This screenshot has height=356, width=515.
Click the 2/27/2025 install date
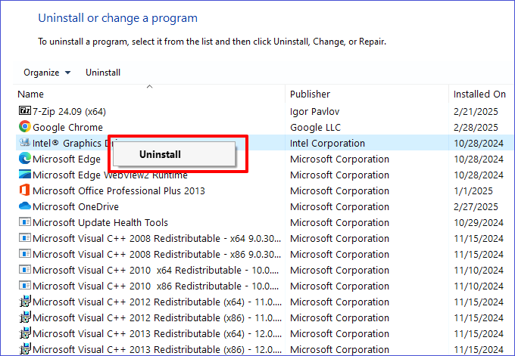(x=476, y=206)
